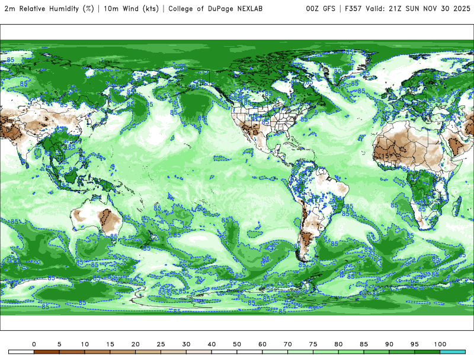Click the 'College of DuPage NEXLAB' label
The width and height of the screenshot is (474, 355).
coord(215,9)
